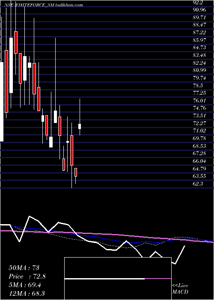The image size is (214, 300).
Task: Click the 5MA : 69.4 readout
Action: click(25, 285)
